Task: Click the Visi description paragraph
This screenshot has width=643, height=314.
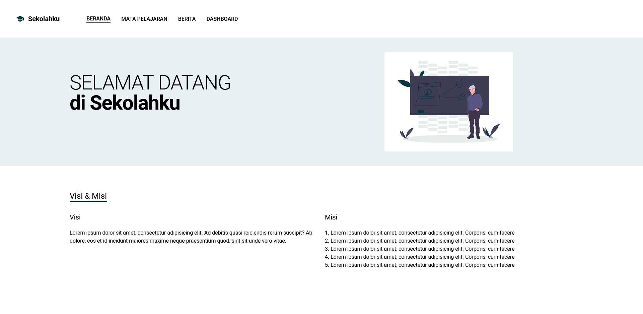Action: pos(191,236)
